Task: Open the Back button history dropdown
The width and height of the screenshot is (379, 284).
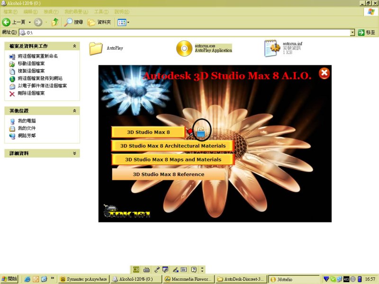Action: pos(30,22)
